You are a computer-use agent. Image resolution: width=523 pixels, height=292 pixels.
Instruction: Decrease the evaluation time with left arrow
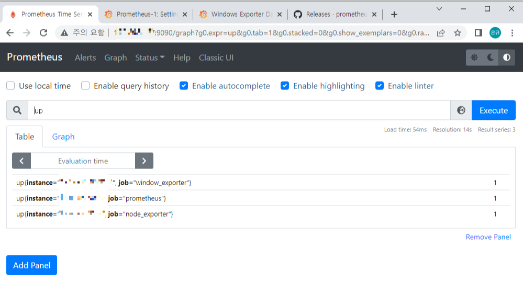coord(21,161)
